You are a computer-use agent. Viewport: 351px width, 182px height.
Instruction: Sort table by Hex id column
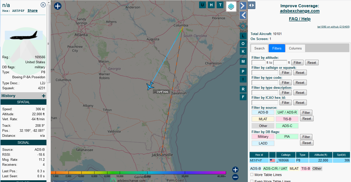point(259,155)
